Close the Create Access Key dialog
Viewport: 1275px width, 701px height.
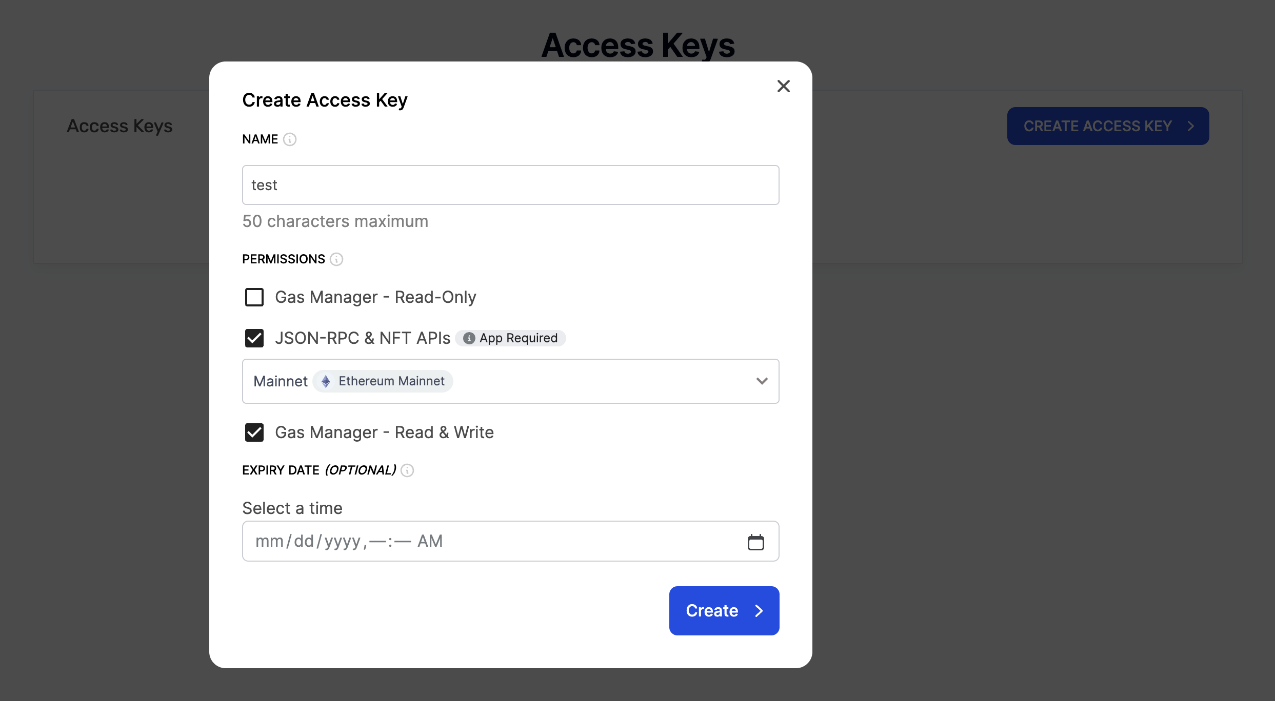pos(783,86)
